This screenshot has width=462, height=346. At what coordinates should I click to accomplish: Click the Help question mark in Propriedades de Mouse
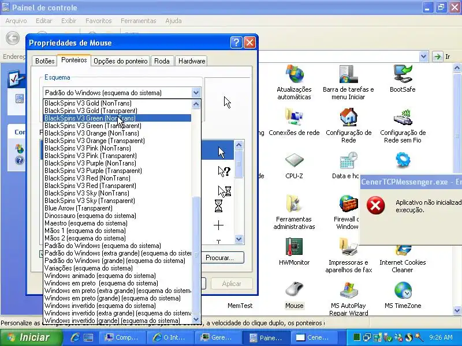point(236,43)
